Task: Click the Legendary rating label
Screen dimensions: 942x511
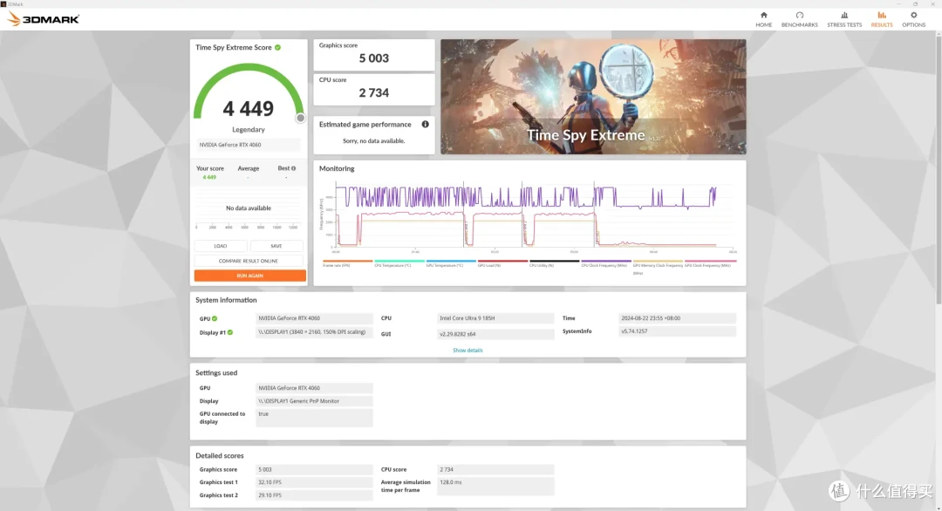Action: [248, 130]
